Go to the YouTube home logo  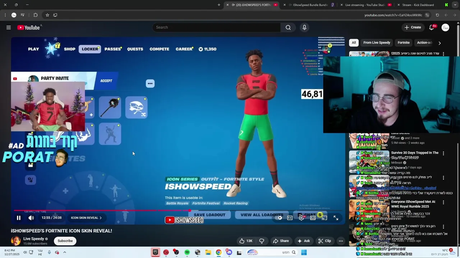click(28, 28)
